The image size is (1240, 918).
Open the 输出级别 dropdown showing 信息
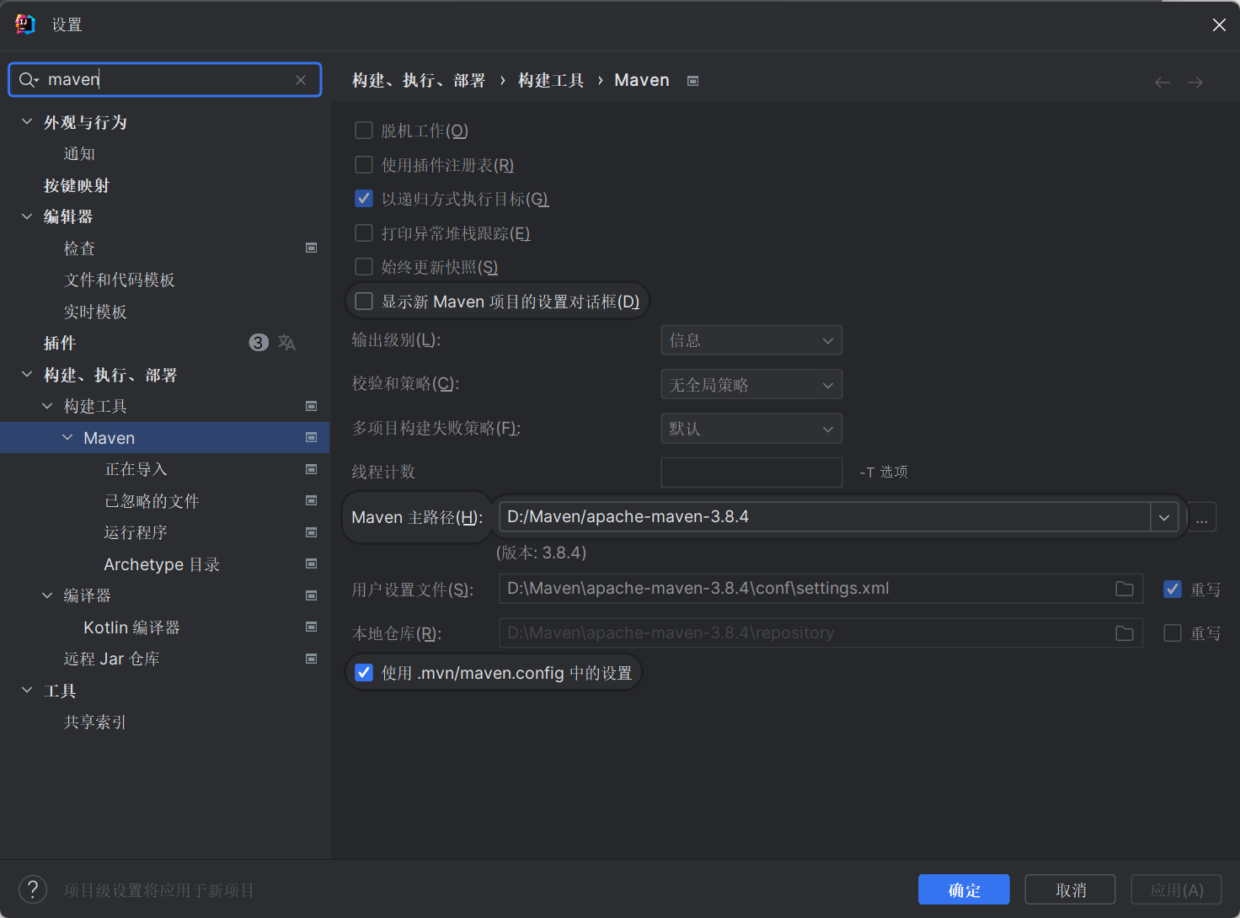tap(751, 340)
